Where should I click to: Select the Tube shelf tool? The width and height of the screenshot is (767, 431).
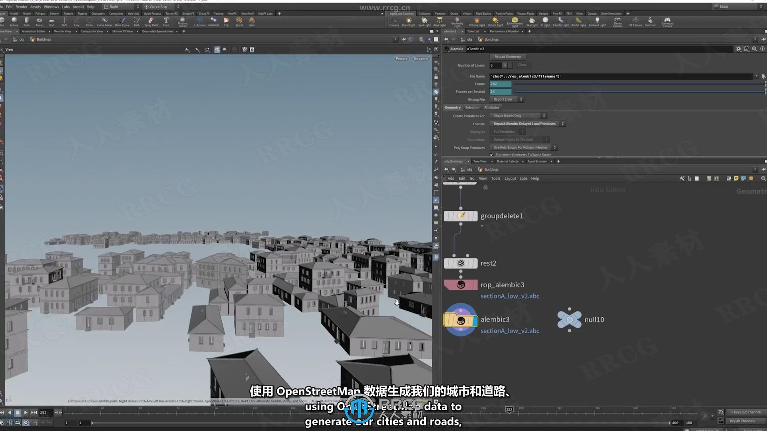pyautogui.click(x=26, y=22)
